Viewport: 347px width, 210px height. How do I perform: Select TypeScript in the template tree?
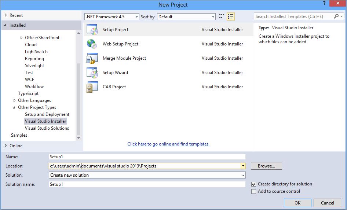(x=28, y=93)
